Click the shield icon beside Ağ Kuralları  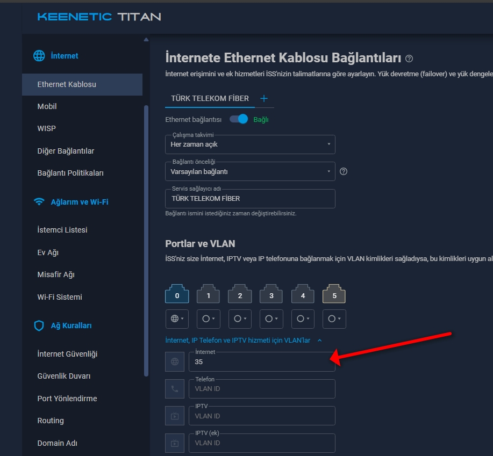[x=39, y=325]
